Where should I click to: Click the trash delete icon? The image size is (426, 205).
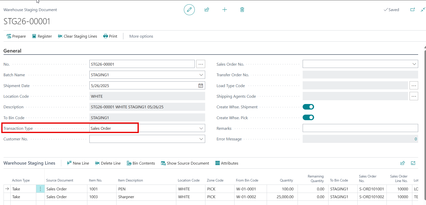pyautogui.click(x=242, y=10)
